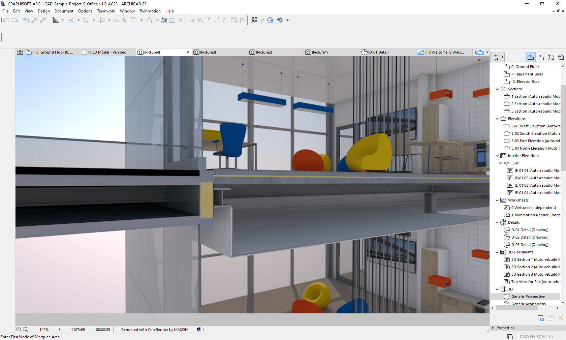
Task: Select Generic Perspective in the Navigator
Action: tap(528, 297)
